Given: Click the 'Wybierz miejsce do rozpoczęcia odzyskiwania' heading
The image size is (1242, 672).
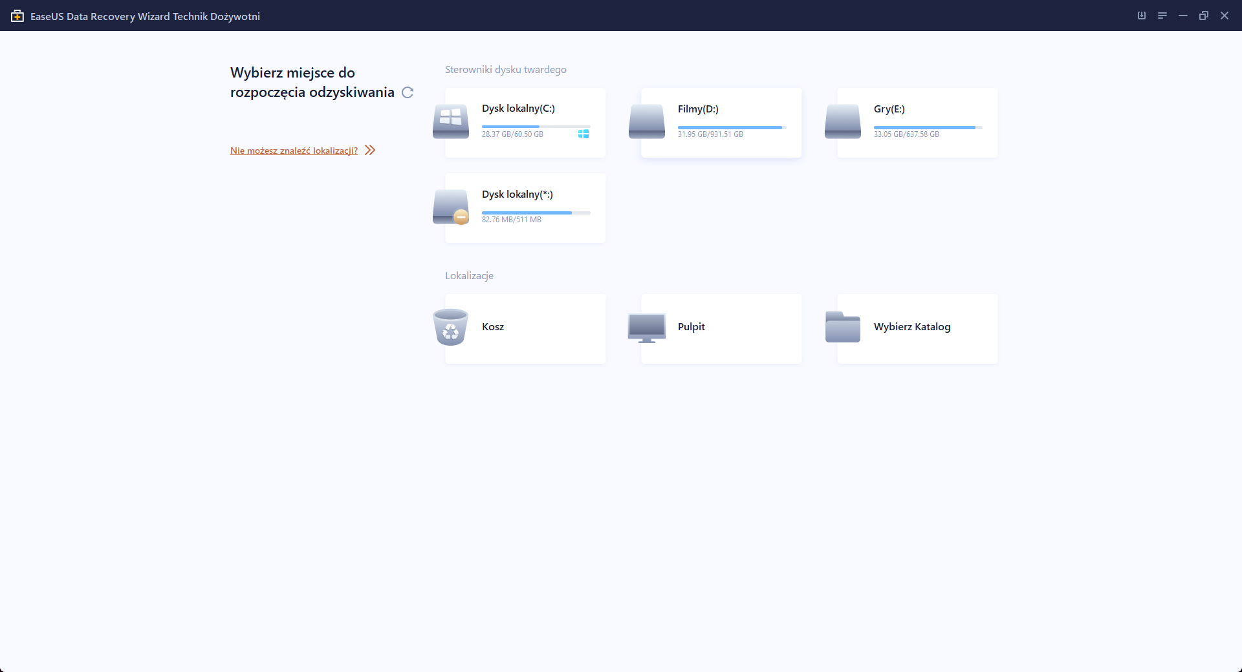Looking at the screenshot, I should click(312, 82).
